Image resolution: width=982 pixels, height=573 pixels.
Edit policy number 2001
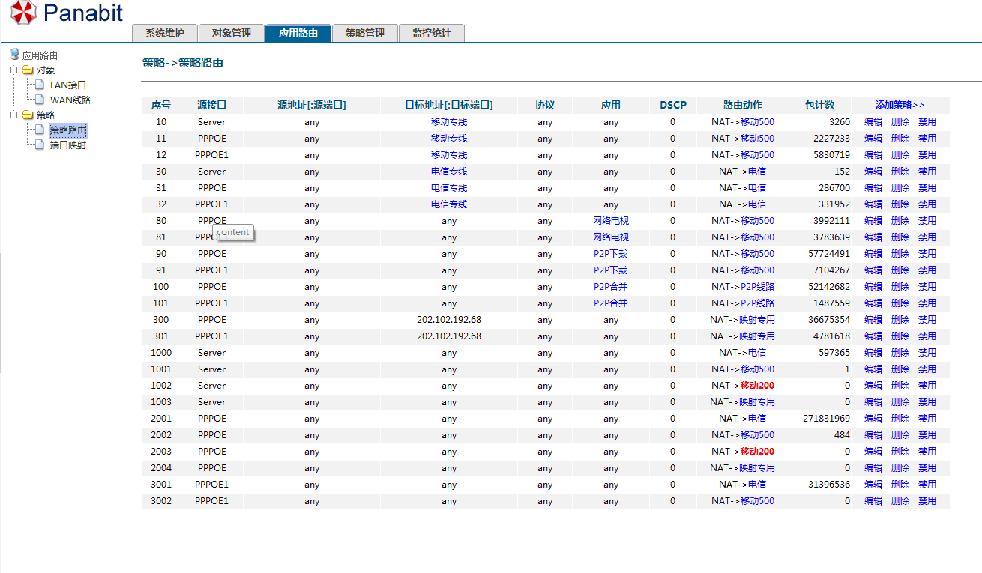873,419
